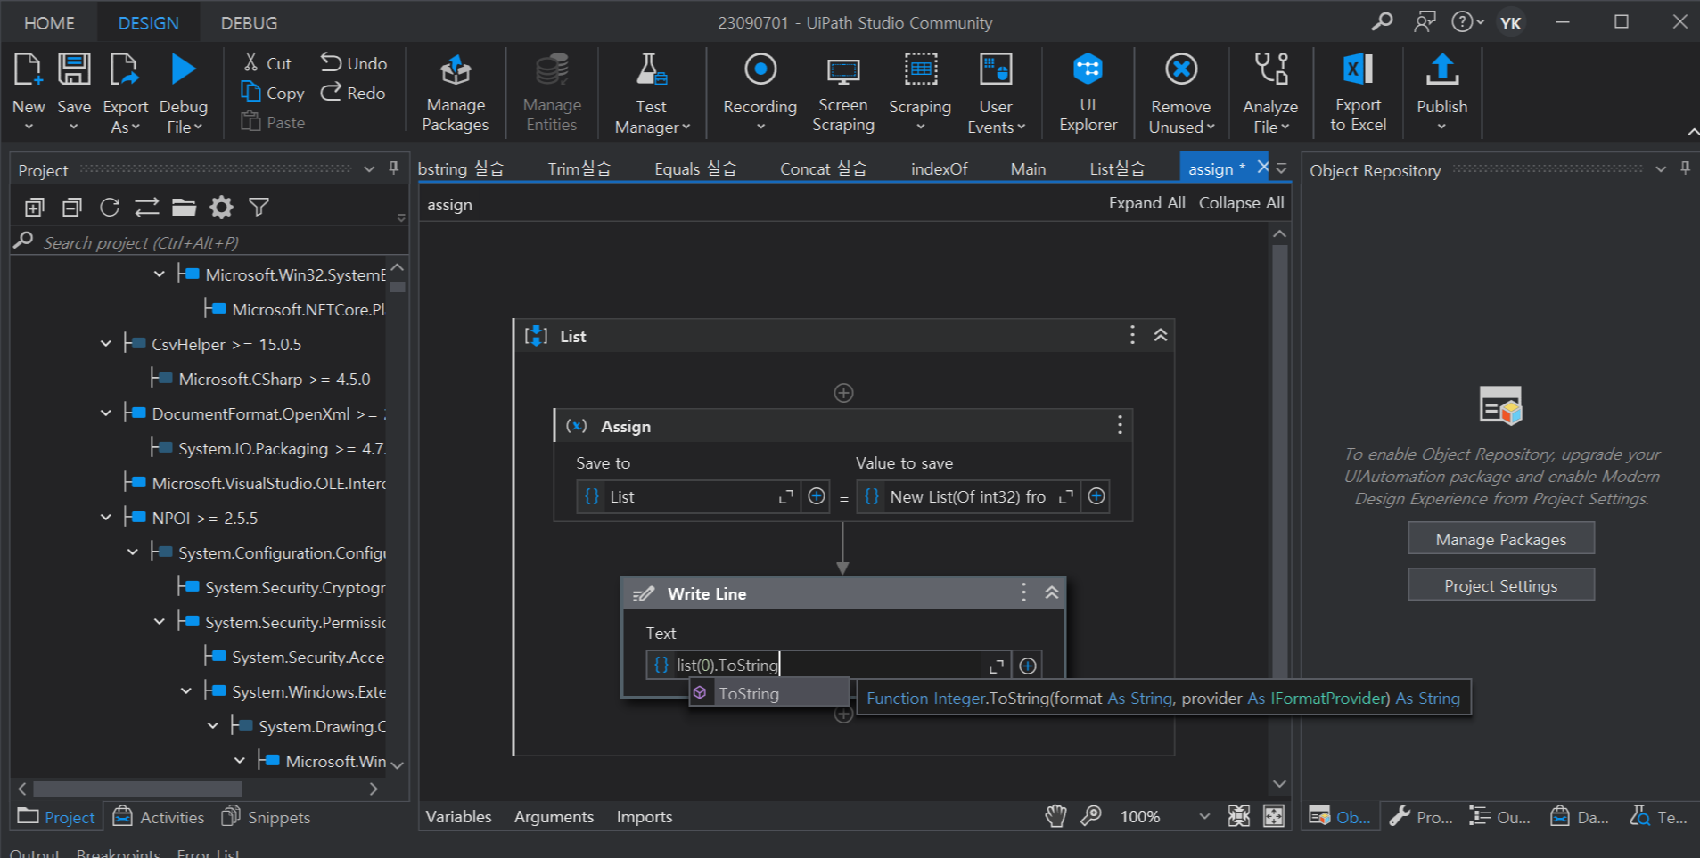
Task: Undo the last action
Action: click(x=354, y=63)
